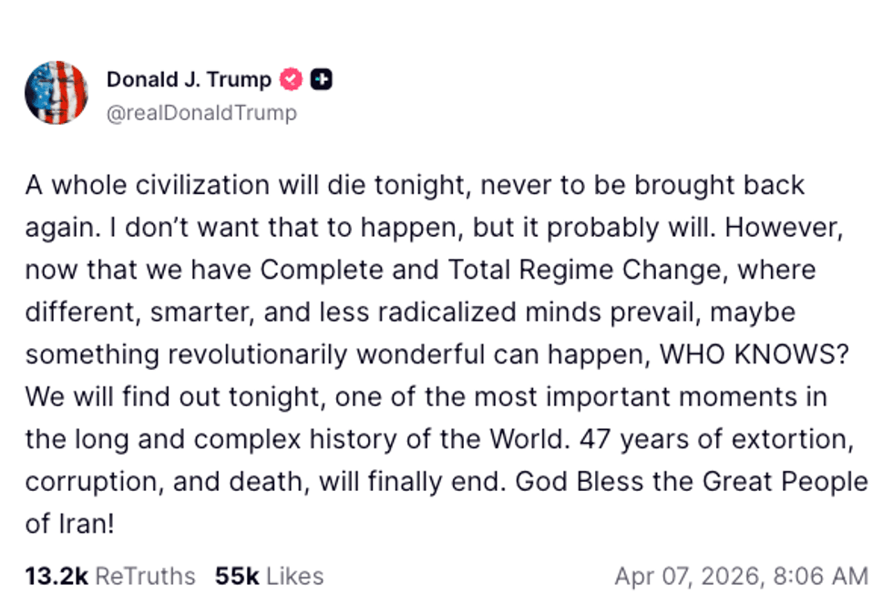The width and height of the screenshot is (893, 614).
Task: Open the American flag profile avatar
Action: [56, 93]
